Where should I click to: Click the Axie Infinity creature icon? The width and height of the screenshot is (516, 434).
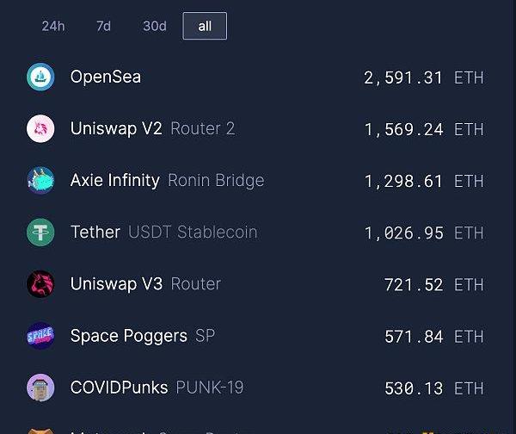(40, 181)
